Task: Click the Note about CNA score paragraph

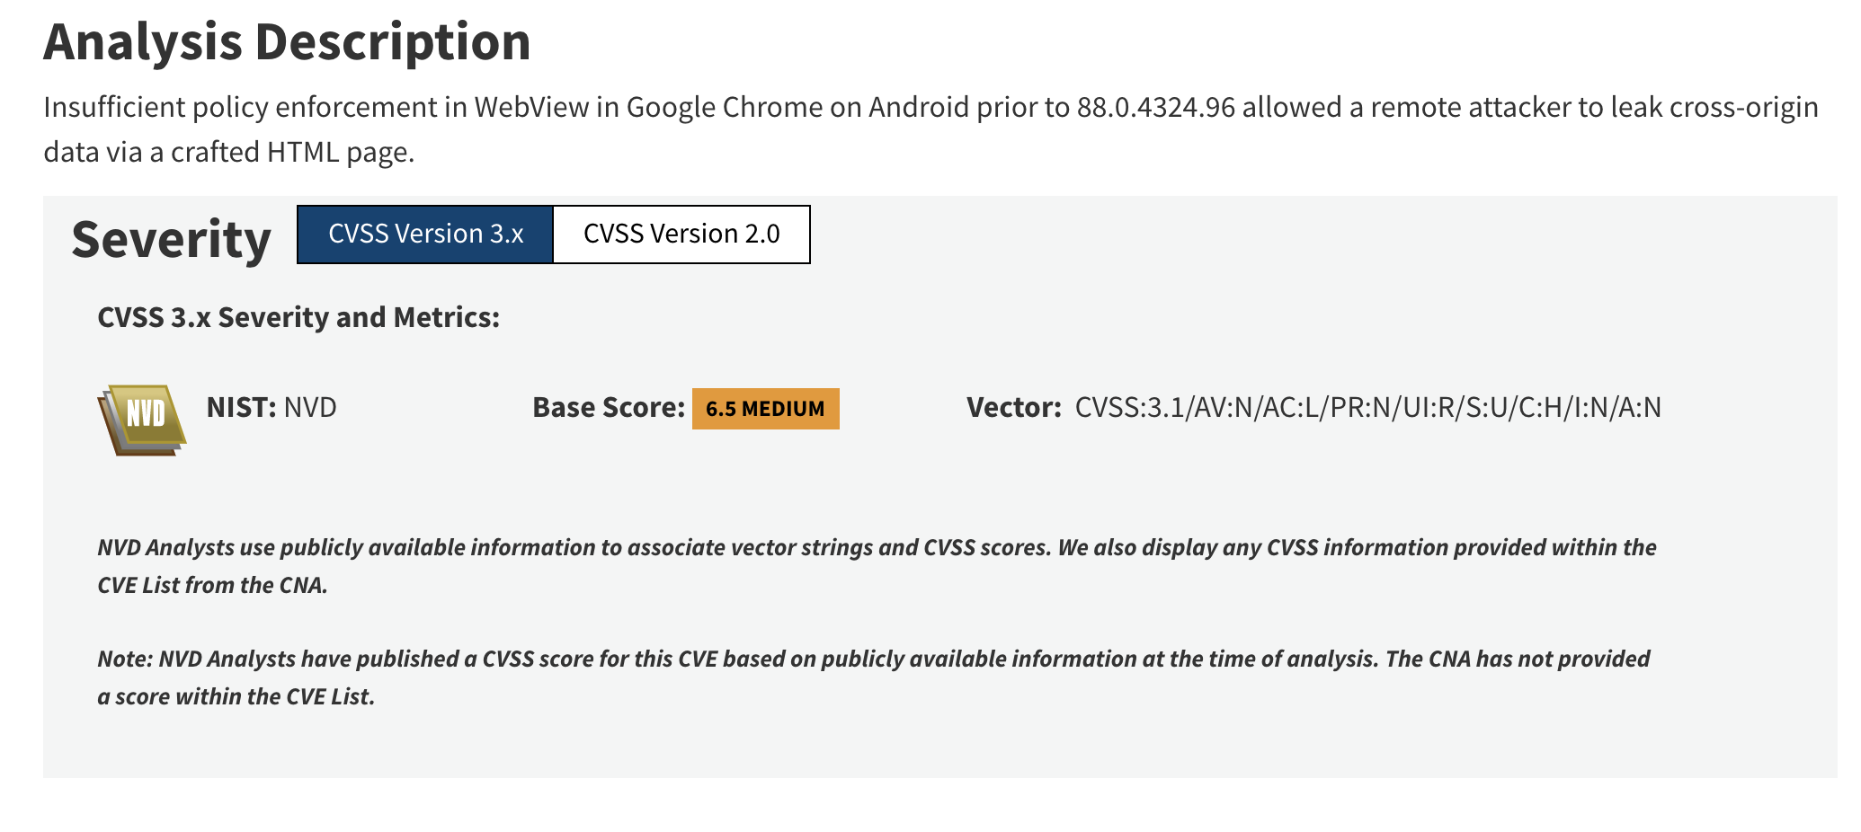Action: (874, 677)
